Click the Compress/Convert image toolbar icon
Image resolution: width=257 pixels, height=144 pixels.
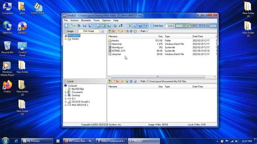104,26
